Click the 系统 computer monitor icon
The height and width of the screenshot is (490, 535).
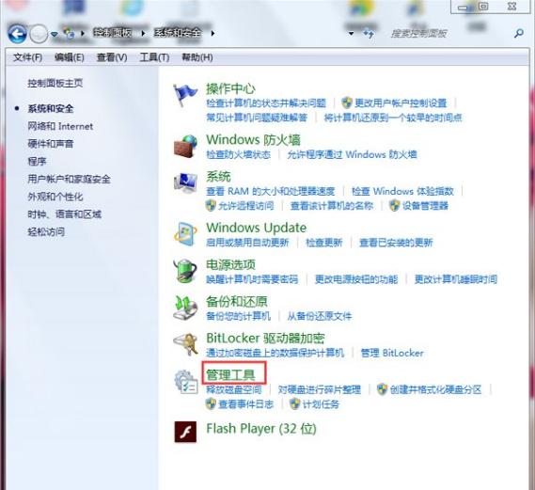click(x=185, y=183)
